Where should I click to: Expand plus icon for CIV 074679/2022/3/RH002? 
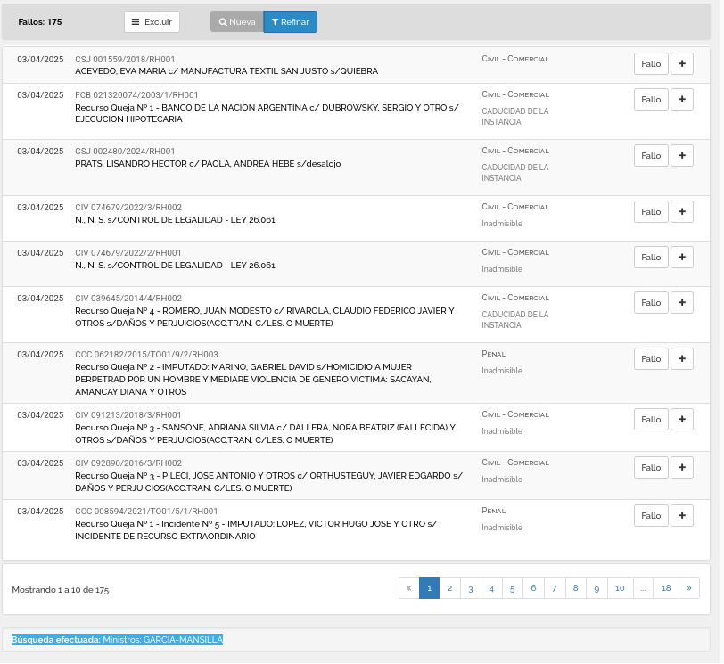(x=682, y=212)
